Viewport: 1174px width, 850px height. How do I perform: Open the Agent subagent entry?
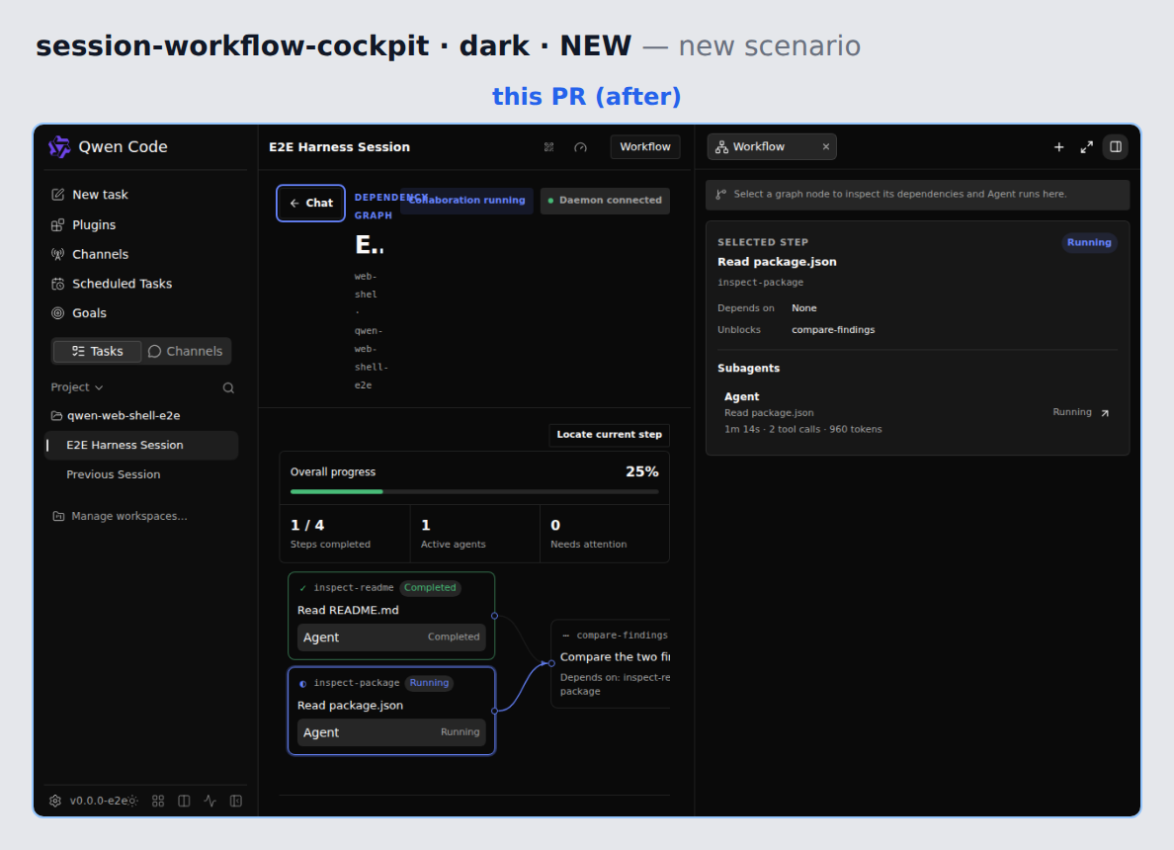pos(917,412)
